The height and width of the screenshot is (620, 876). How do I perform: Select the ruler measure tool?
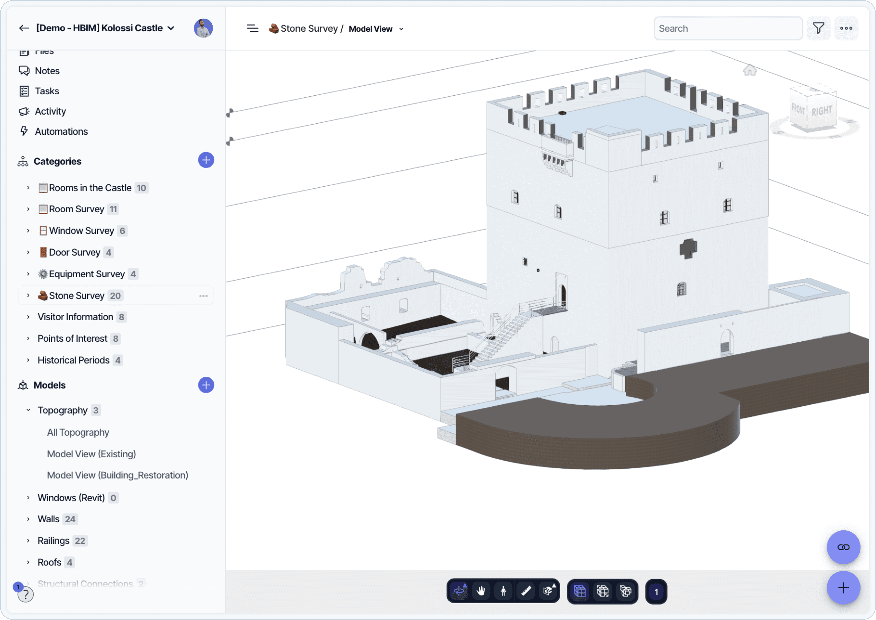[526, 591]
